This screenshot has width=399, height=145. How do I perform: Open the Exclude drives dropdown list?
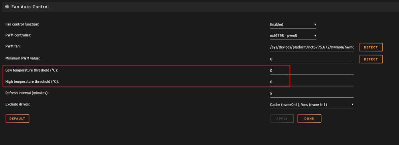coord(312,104)
